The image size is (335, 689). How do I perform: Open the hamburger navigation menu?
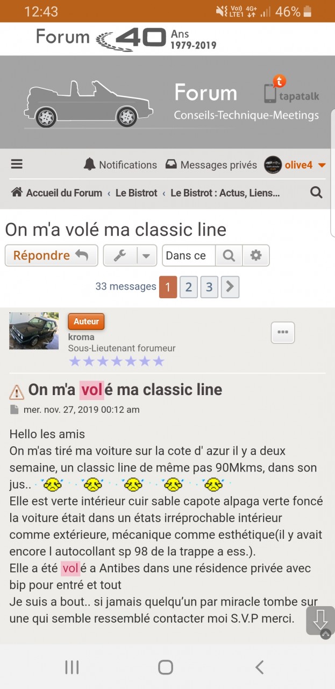point(17,164)
